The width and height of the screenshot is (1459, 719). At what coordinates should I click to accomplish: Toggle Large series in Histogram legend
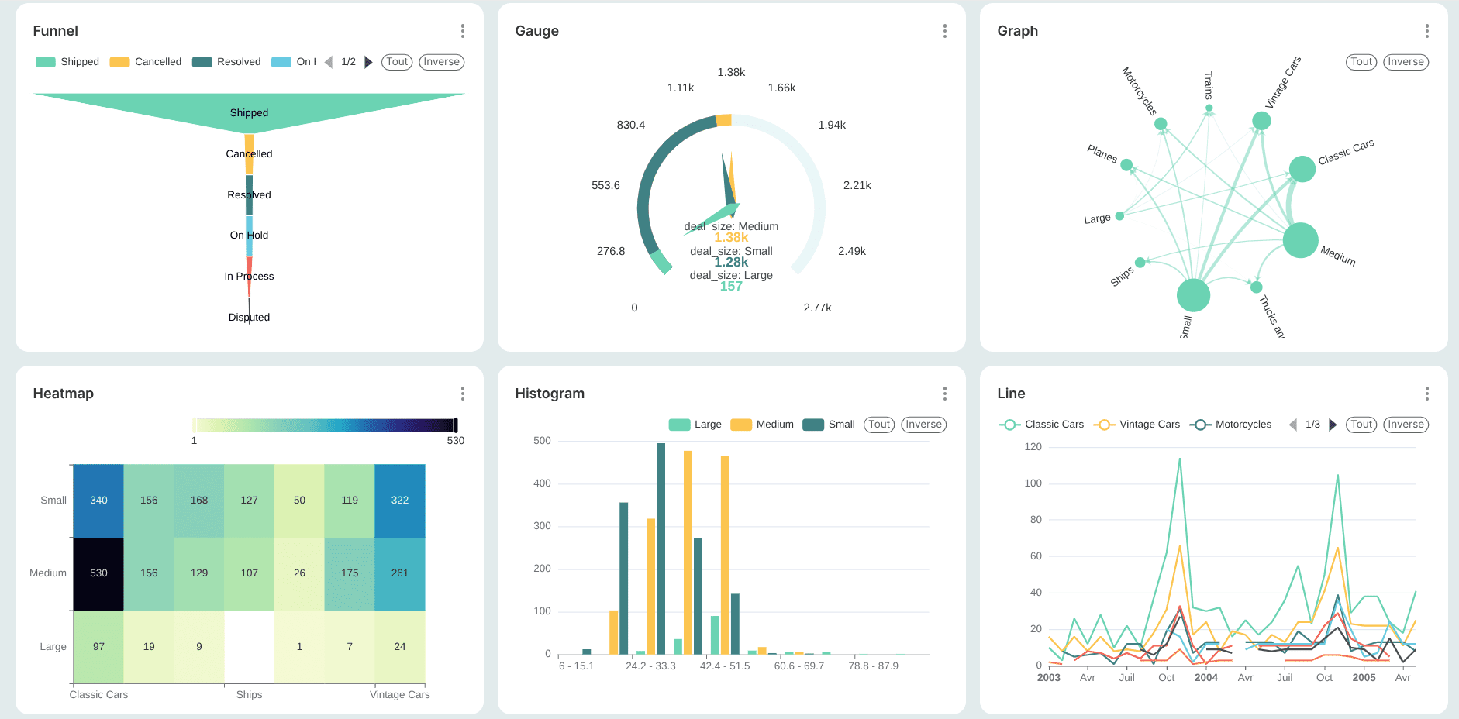pos(695,425)
